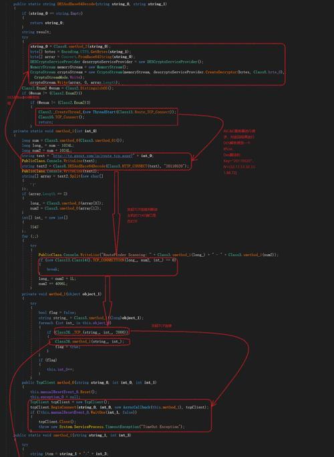Click the "flag = true" assignment
334x457 pixels.
[x=67, y=347]
